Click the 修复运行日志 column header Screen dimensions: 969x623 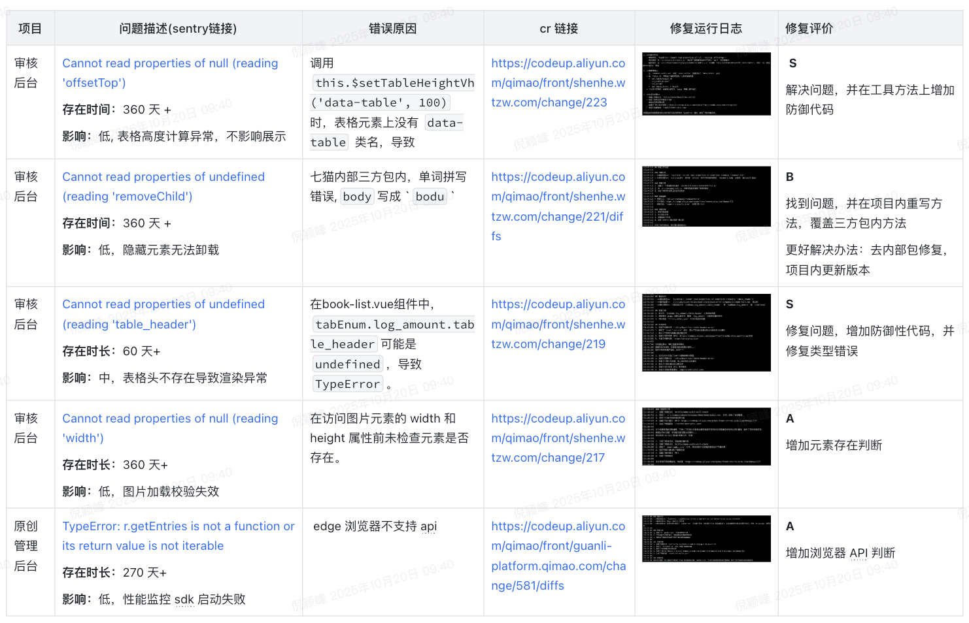(705, 29)
